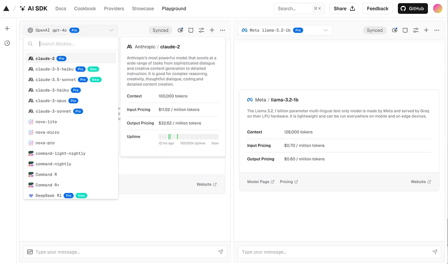448x264 pixels.
Task: Click the image attach icon in message box
Action: point(30,252)
